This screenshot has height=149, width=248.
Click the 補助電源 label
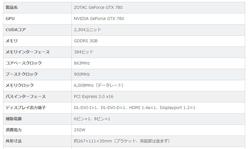(x=14, y=119)
